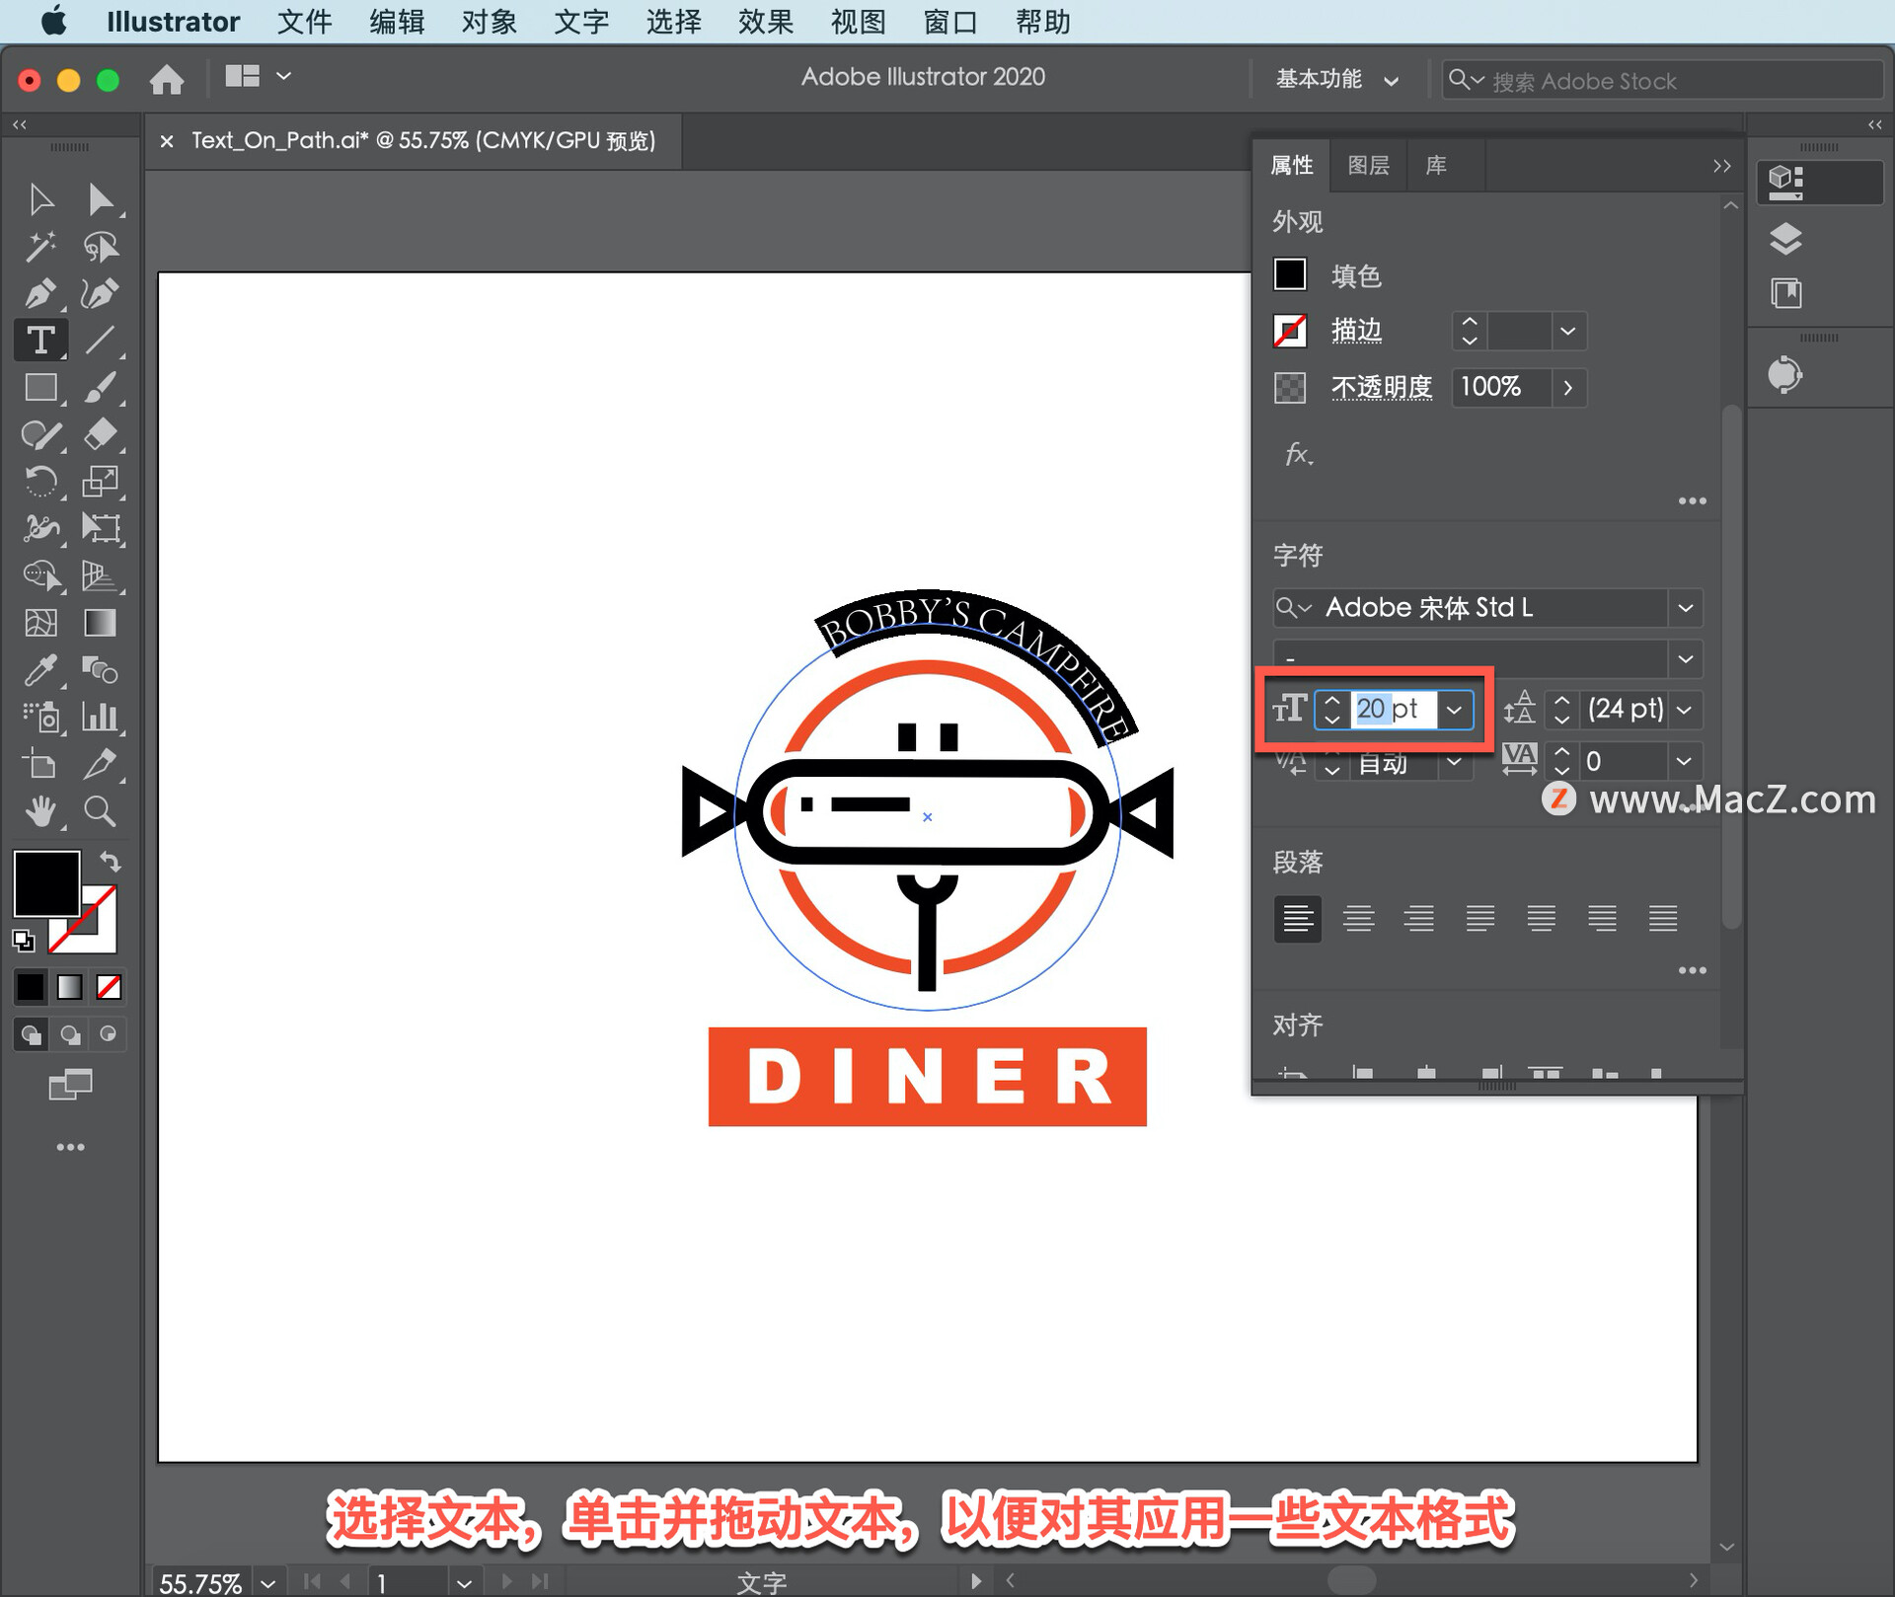Toggle align center paragraph option
The height and width of the screenshot is (1597, 1895).
click(1358, 919)
